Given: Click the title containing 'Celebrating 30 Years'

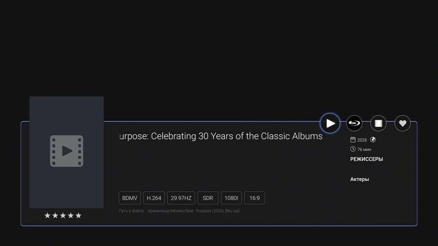Looking at the screenshot, I should (x=221, y=136).
